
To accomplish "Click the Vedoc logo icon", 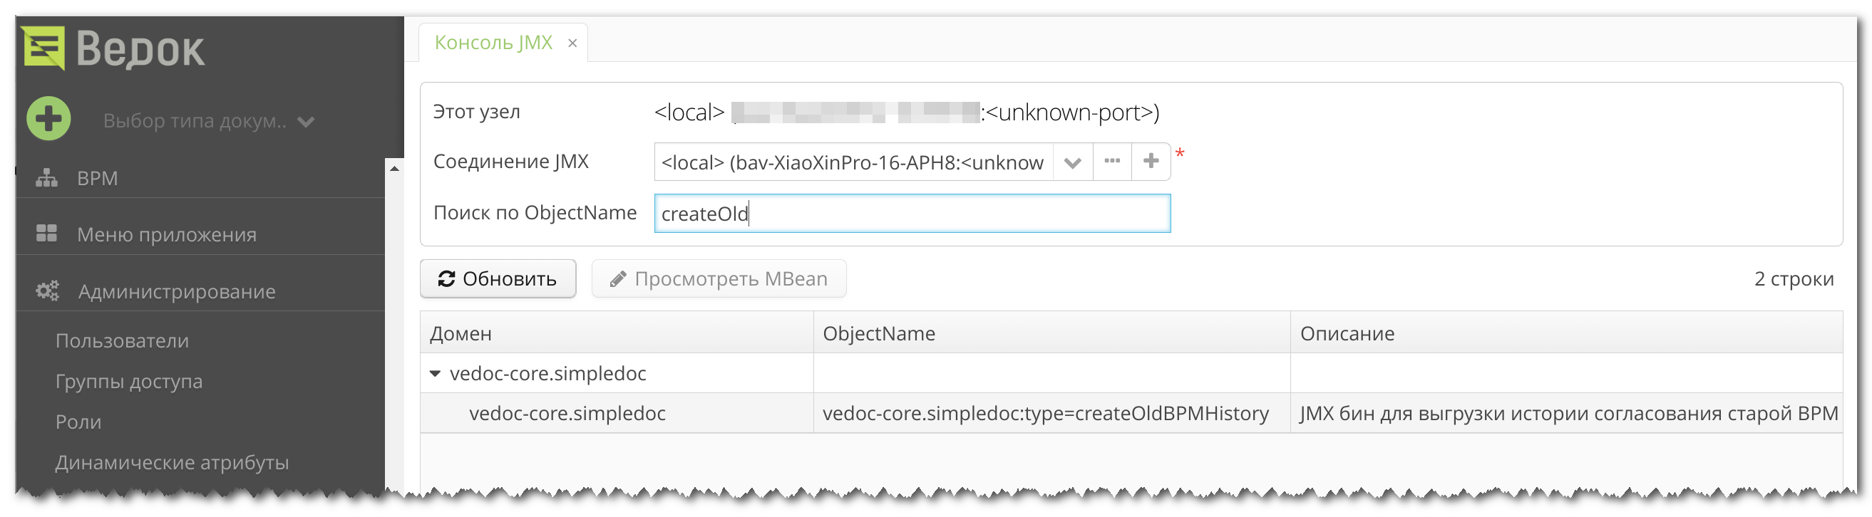I will pyautogui.click(x=43, y=48).
